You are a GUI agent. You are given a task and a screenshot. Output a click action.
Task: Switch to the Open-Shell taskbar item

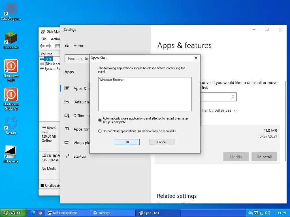pyautogui.click(x=158, y=213)
